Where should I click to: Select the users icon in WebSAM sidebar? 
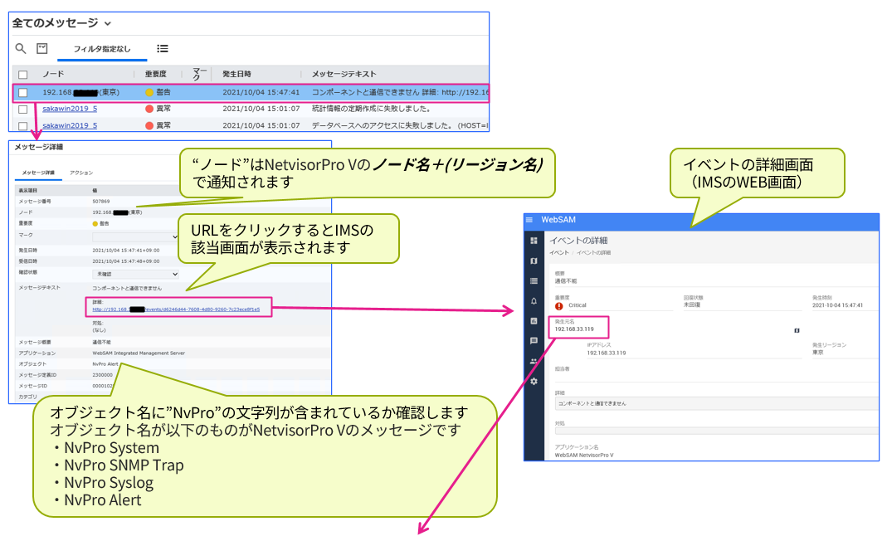(534, 361)
